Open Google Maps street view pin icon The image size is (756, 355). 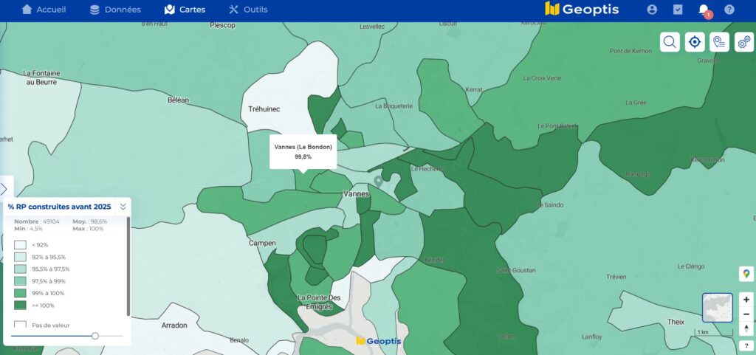point(746,274)
